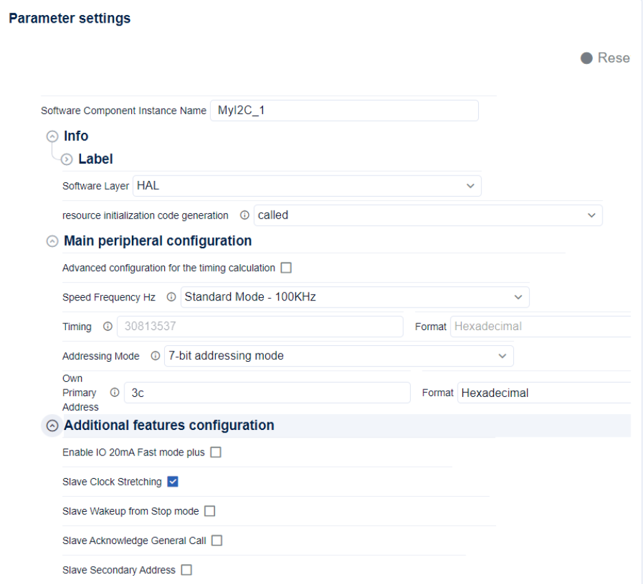Screen dimensions: 643x584
Task: Open the 7-bit addressing mode dropdown
Action: (x=338, y=356)
